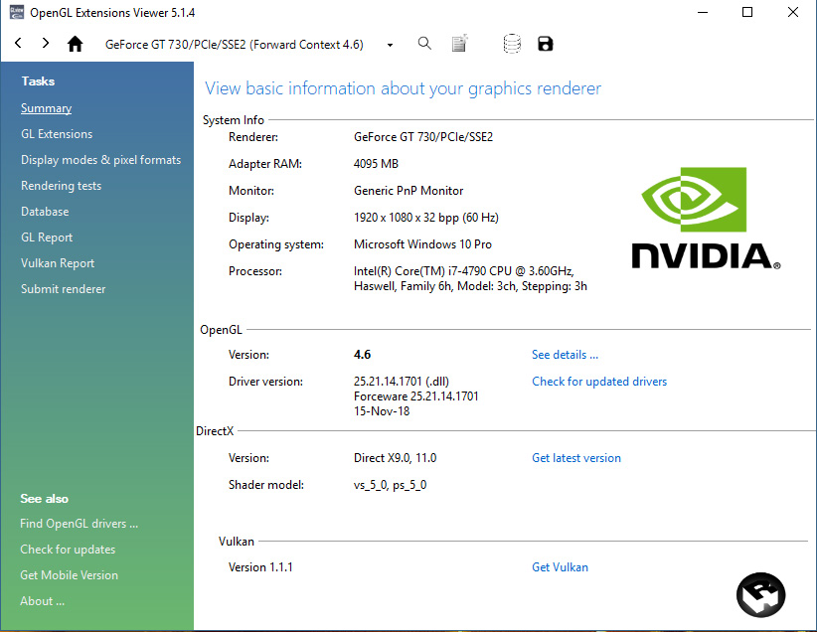Open the GL Report page
The height and width of the screenshot is (632, 817).
(x=47, y=237)
